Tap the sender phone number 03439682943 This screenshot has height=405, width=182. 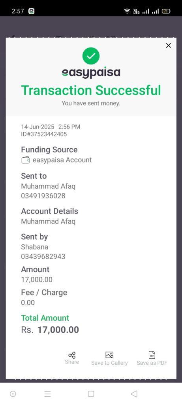tap(43, 256)
